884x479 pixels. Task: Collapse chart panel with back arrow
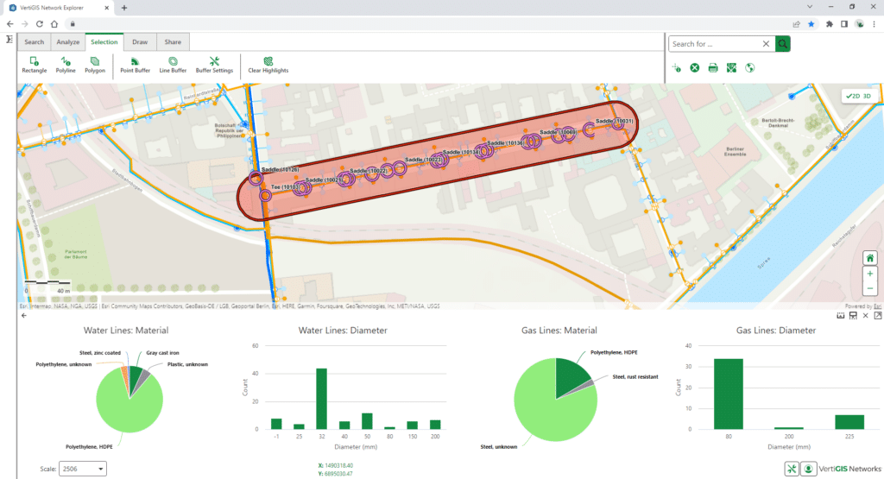click(23, 316)
